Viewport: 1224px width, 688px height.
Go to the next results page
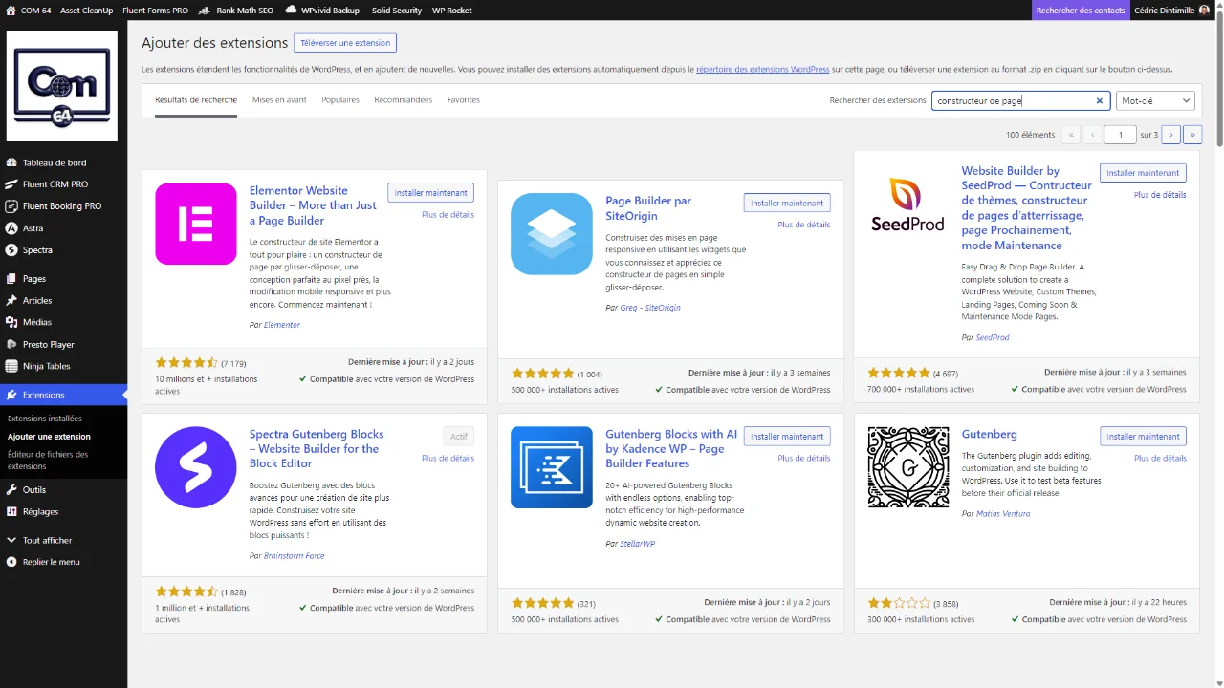(1170, 135)
